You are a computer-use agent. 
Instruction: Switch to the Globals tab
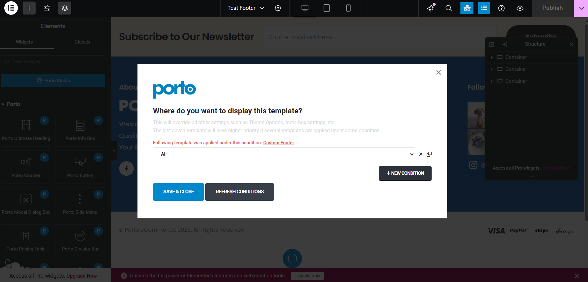pos(82,42)
